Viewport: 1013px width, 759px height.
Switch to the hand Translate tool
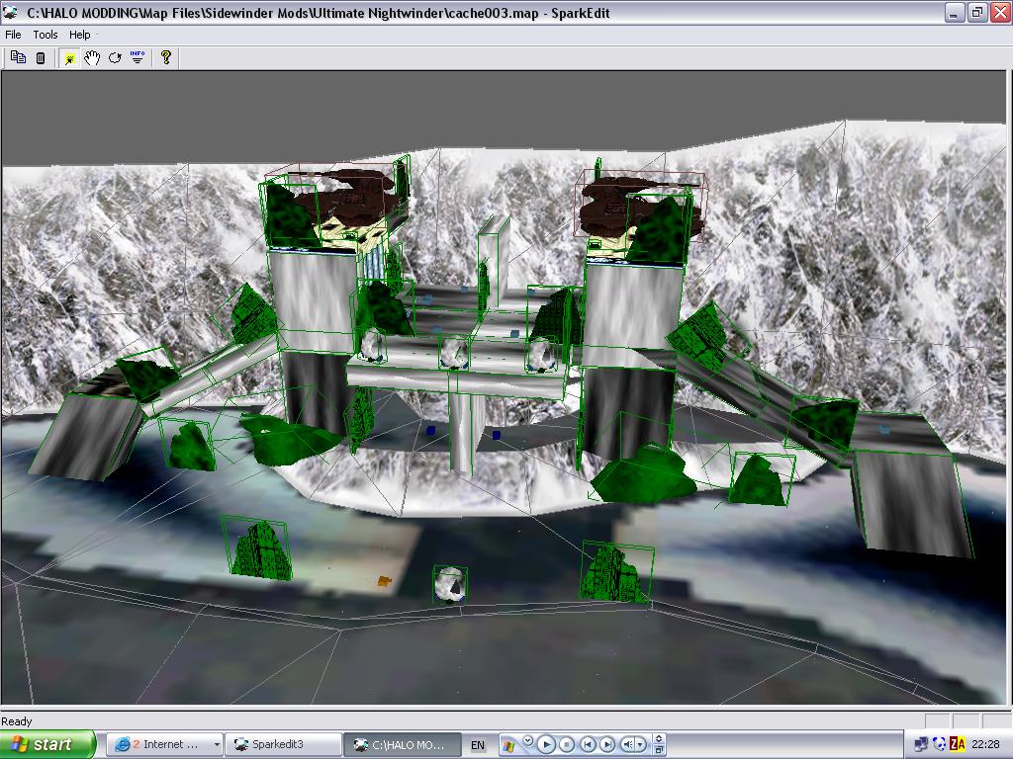92,58
